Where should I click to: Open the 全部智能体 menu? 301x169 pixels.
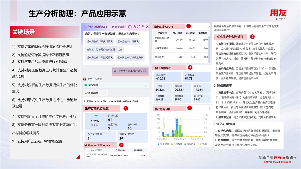tap(121, 27)
